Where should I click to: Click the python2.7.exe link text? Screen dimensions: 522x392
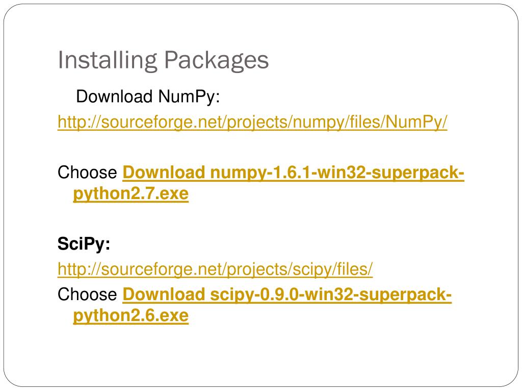tap(131, 193)
